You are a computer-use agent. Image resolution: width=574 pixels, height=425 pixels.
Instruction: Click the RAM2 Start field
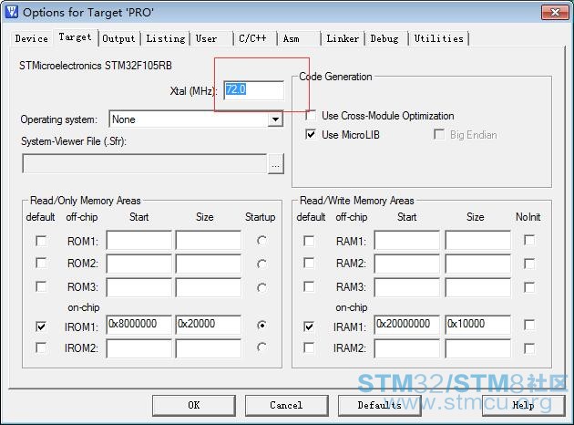406,264
